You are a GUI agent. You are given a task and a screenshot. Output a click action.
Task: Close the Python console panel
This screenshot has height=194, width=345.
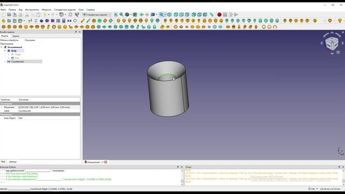(182, 167)
